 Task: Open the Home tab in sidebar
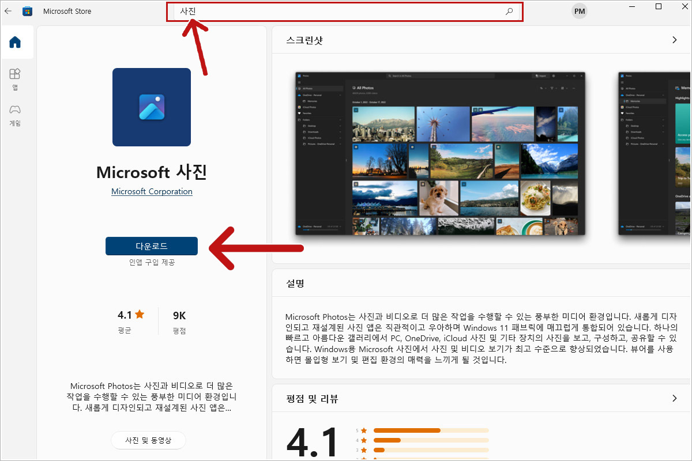[16, 42]
